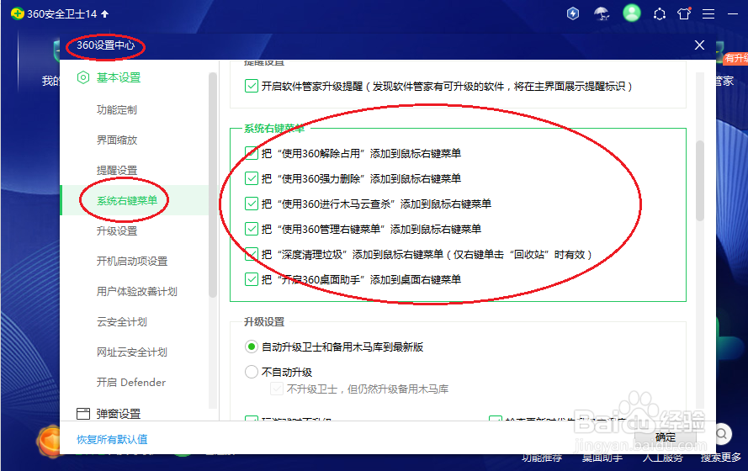Expand the 基本设置 section
This screenshot has height=471, width=748.
point(119,77)
